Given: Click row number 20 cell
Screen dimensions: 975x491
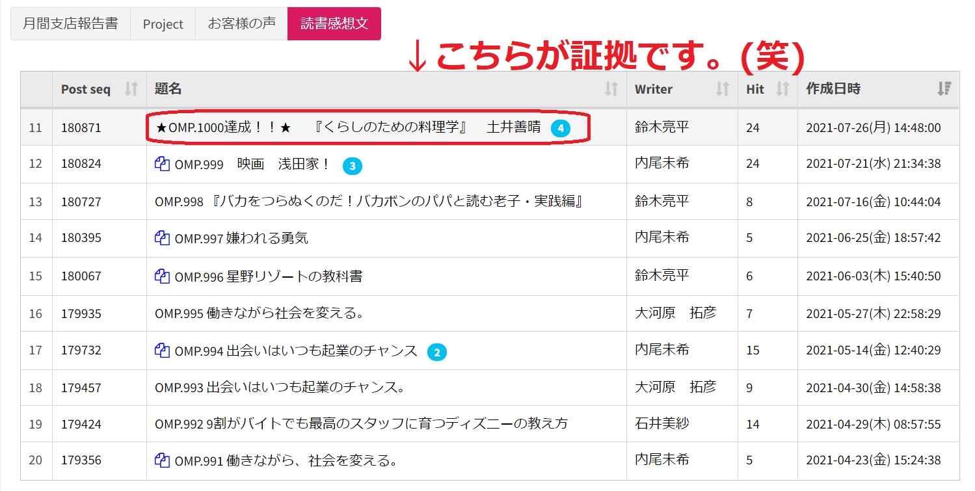Looking at the screenshot, I should click(36, 461).
